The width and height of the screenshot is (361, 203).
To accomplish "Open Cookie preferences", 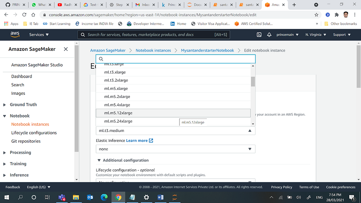I will pyautogui.click(x=341, y=187).
